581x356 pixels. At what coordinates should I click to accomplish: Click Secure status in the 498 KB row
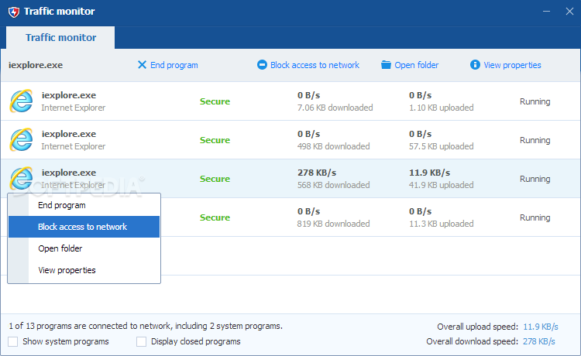click(x=215, y=140)
